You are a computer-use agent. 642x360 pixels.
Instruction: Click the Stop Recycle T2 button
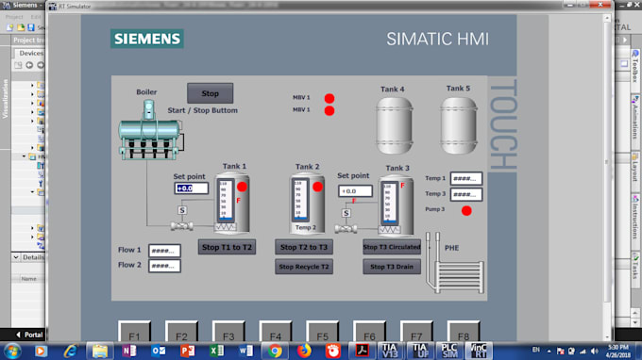click(x=304, y=267)
